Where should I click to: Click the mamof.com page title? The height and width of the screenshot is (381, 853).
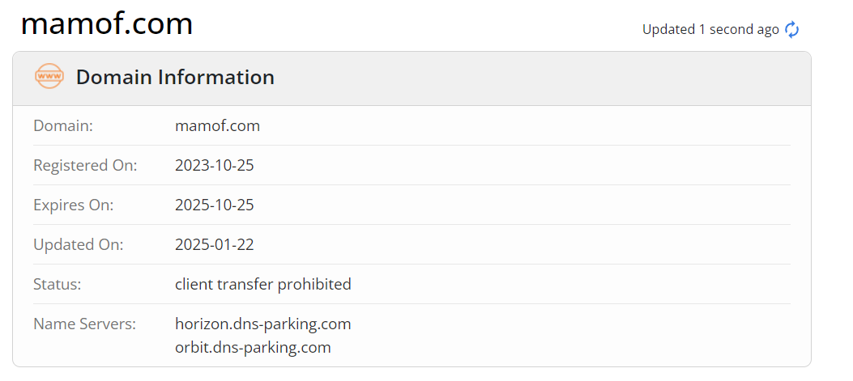pyautogui.click(x=107, y=24)
